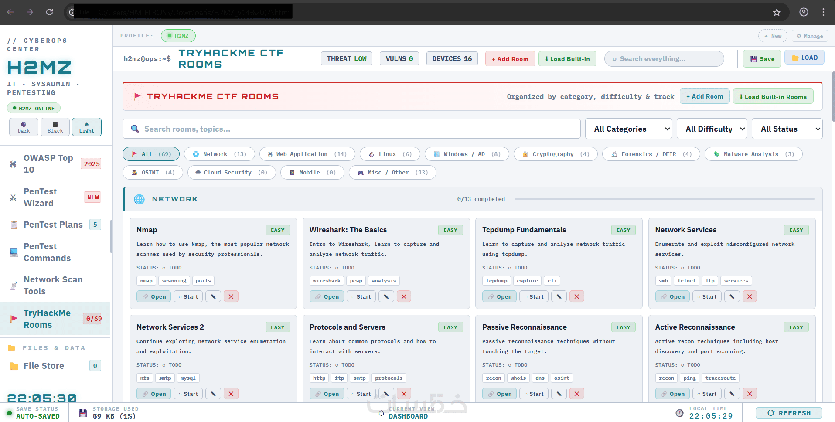Filter rooms by All (69) chip
The width and height of the screenshot is (835, 422).
151,154
